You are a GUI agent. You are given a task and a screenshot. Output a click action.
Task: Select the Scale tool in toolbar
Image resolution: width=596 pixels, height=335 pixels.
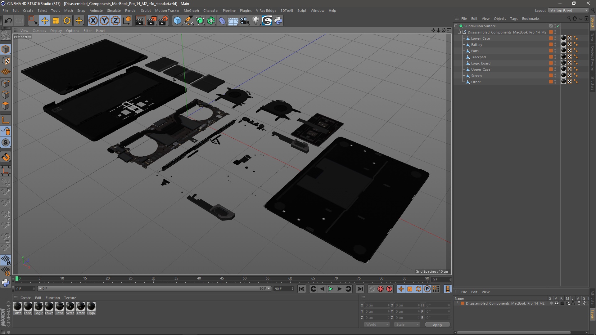pos(56,21)
